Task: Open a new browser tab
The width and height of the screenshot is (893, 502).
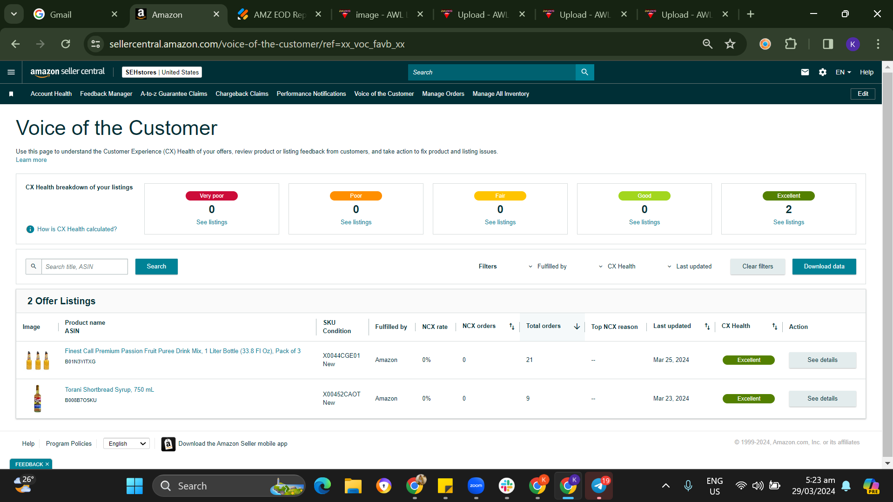Action: click(751, 14)
